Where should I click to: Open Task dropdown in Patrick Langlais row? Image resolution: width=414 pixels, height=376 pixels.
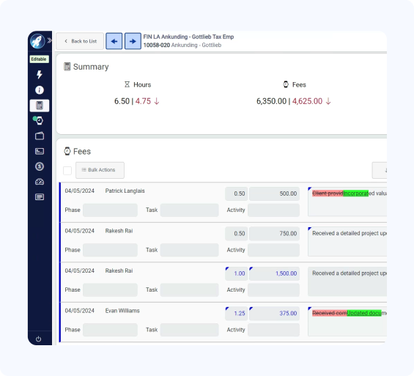click(189, 210)
